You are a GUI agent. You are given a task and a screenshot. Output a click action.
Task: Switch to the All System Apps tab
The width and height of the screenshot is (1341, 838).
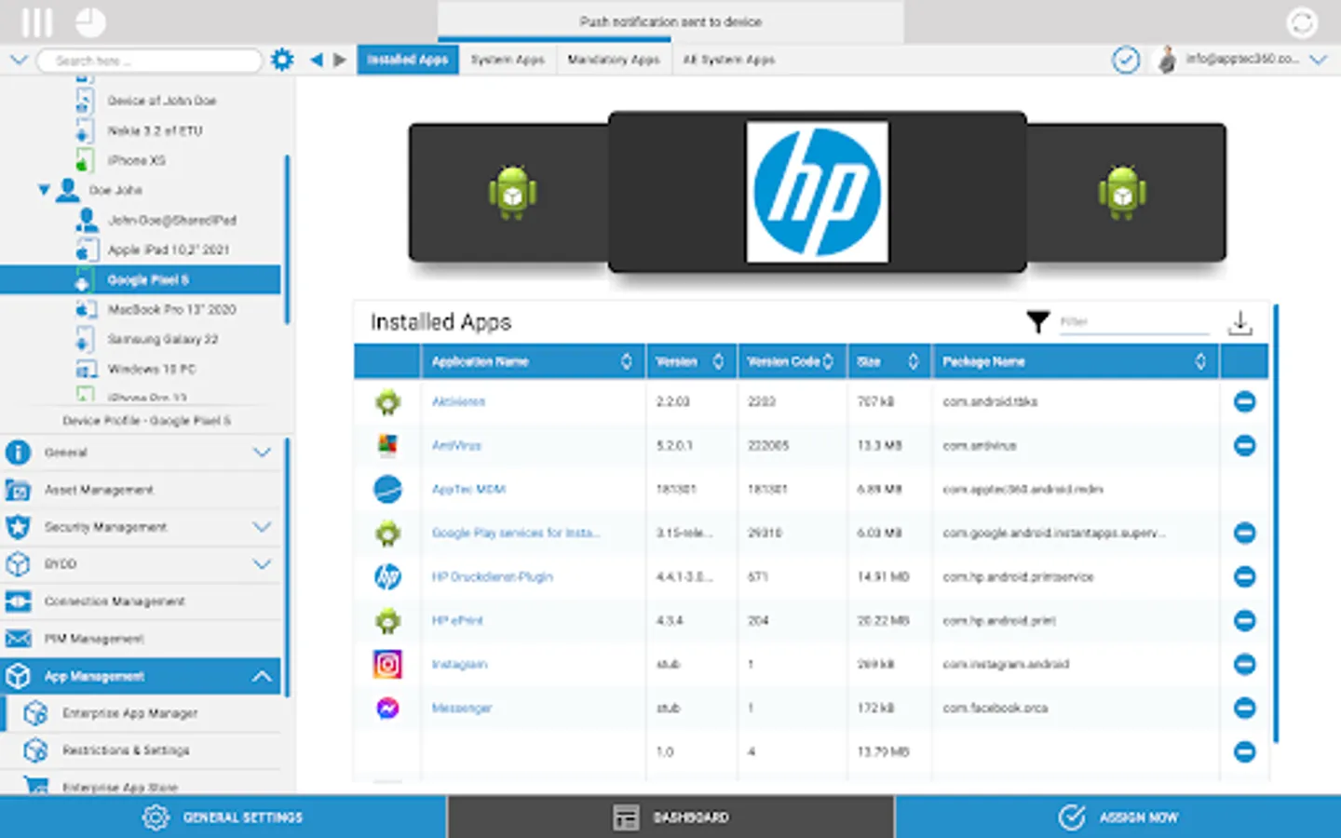pos(729,60)
